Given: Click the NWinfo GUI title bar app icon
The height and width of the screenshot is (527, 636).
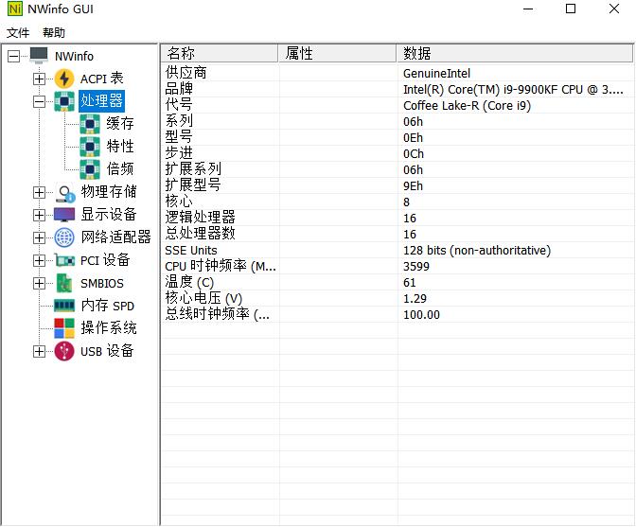Looking at the screenshot, I should click(x=15, y=9).
